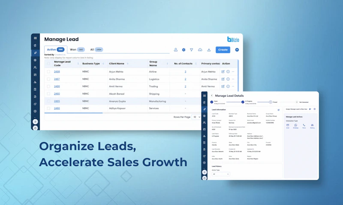Screen dimensions: 343x205
Task: Click the Create button
Action: [x=223, y=50]
